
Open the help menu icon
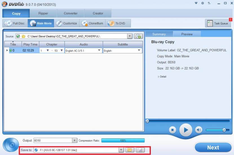click(x=209, y=3)
